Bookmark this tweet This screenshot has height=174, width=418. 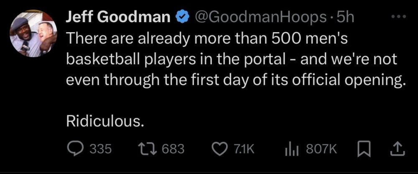[x=364, y=149]
